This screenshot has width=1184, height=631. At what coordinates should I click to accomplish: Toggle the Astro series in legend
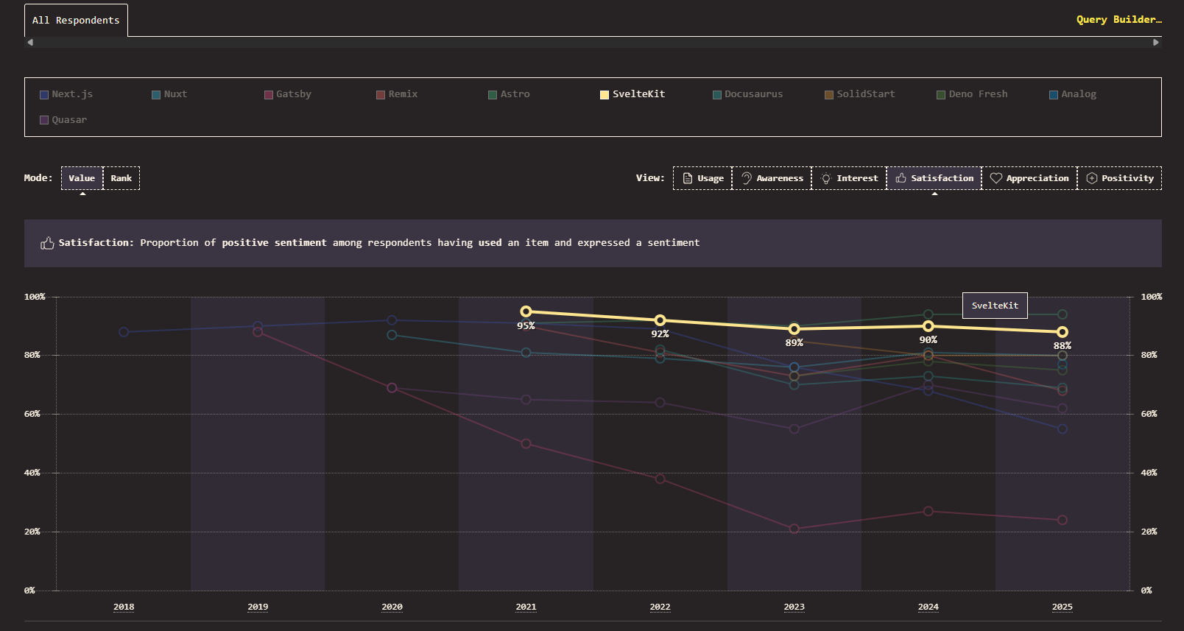pyautogui.click(x=509, y=94)
